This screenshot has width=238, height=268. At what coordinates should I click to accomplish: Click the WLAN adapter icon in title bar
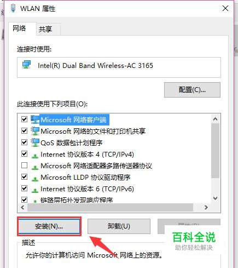point(13,8)
